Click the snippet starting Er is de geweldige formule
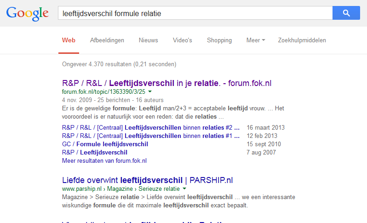Viewport: 367px width, 223px height. tap(173, 112)
